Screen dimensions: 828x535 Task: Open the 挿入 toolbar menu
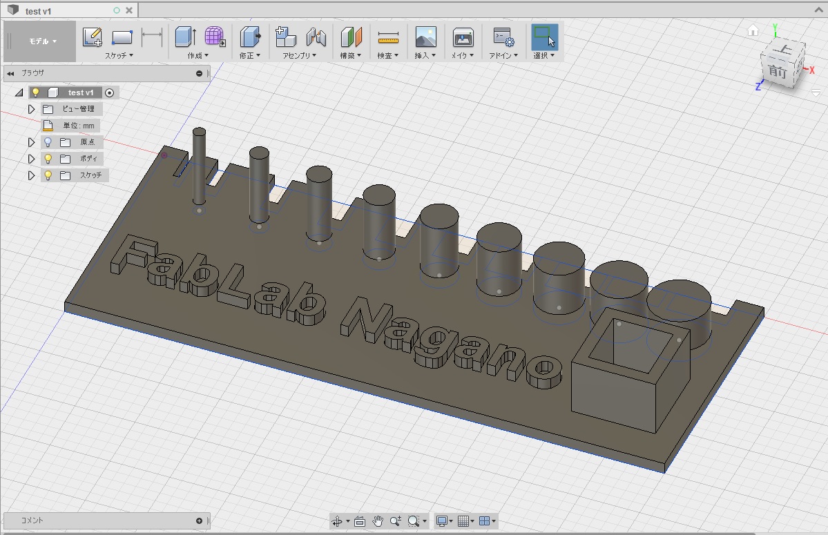coord(425,55)
